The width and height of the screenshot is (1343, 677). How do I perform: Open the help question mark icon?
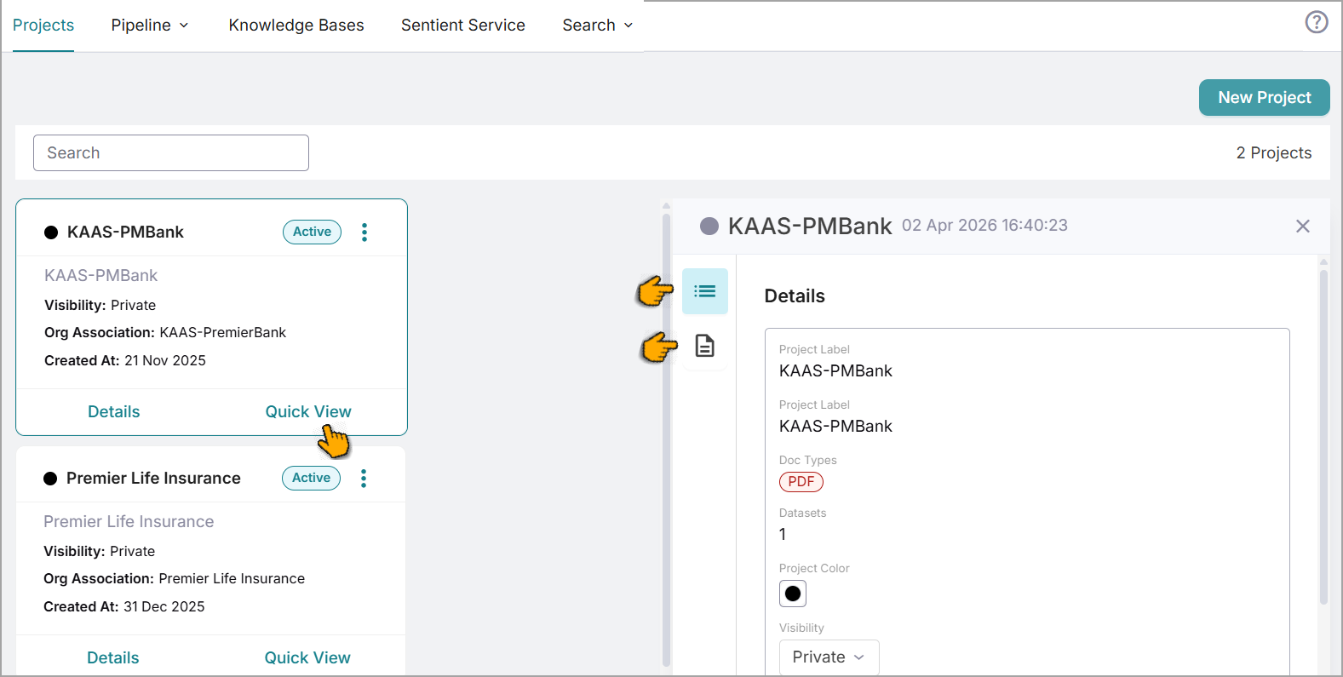click(1317, 22)
